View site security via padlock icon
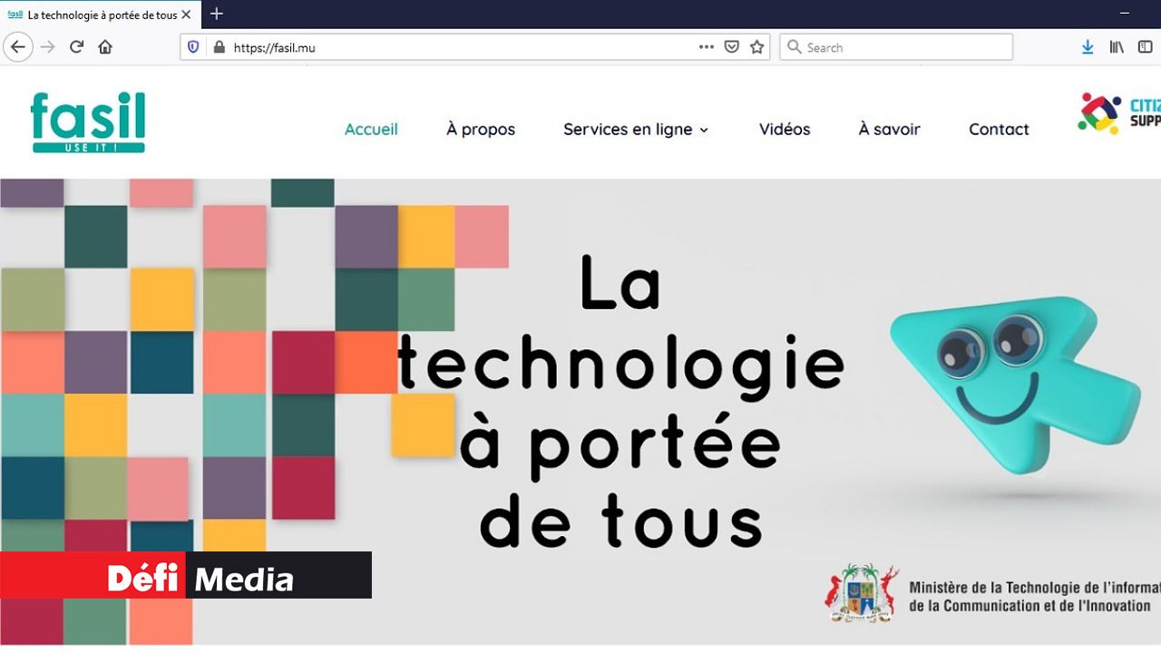Viewport: 1161px width, 653px height. [x=218, y=47]
